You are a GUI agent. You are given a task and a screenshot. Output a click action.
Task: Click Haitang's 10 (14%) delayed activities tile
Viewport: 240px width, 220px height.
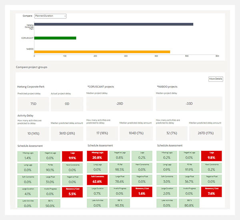pos(33,134)
